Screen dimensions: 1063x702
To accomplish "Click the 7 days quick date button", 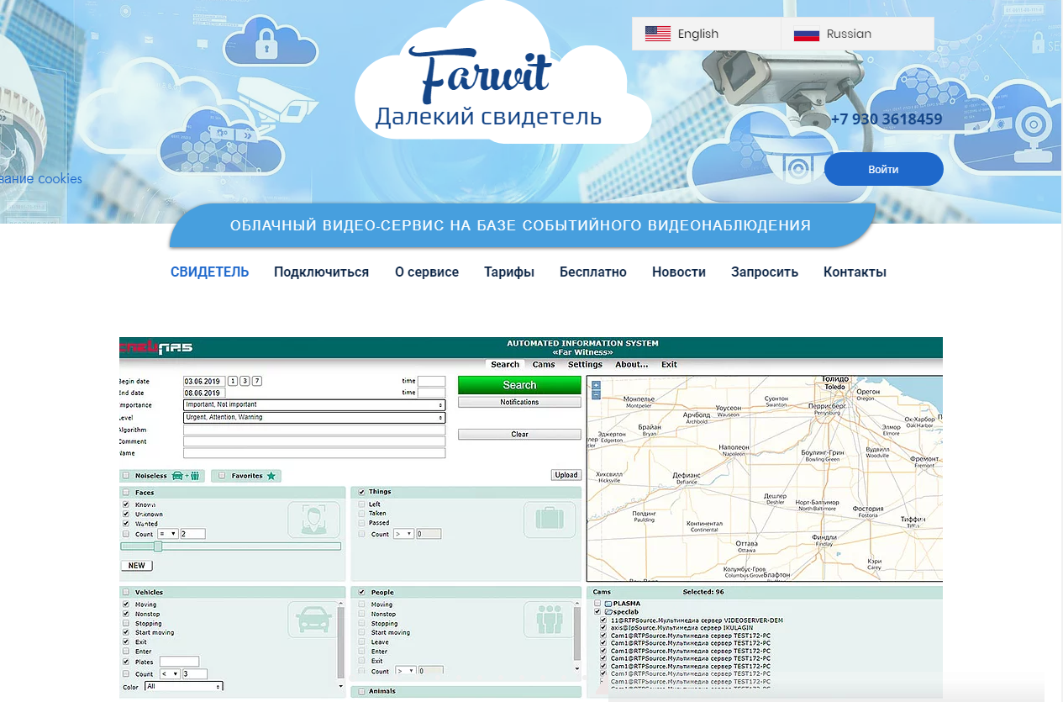I will 257,381.
